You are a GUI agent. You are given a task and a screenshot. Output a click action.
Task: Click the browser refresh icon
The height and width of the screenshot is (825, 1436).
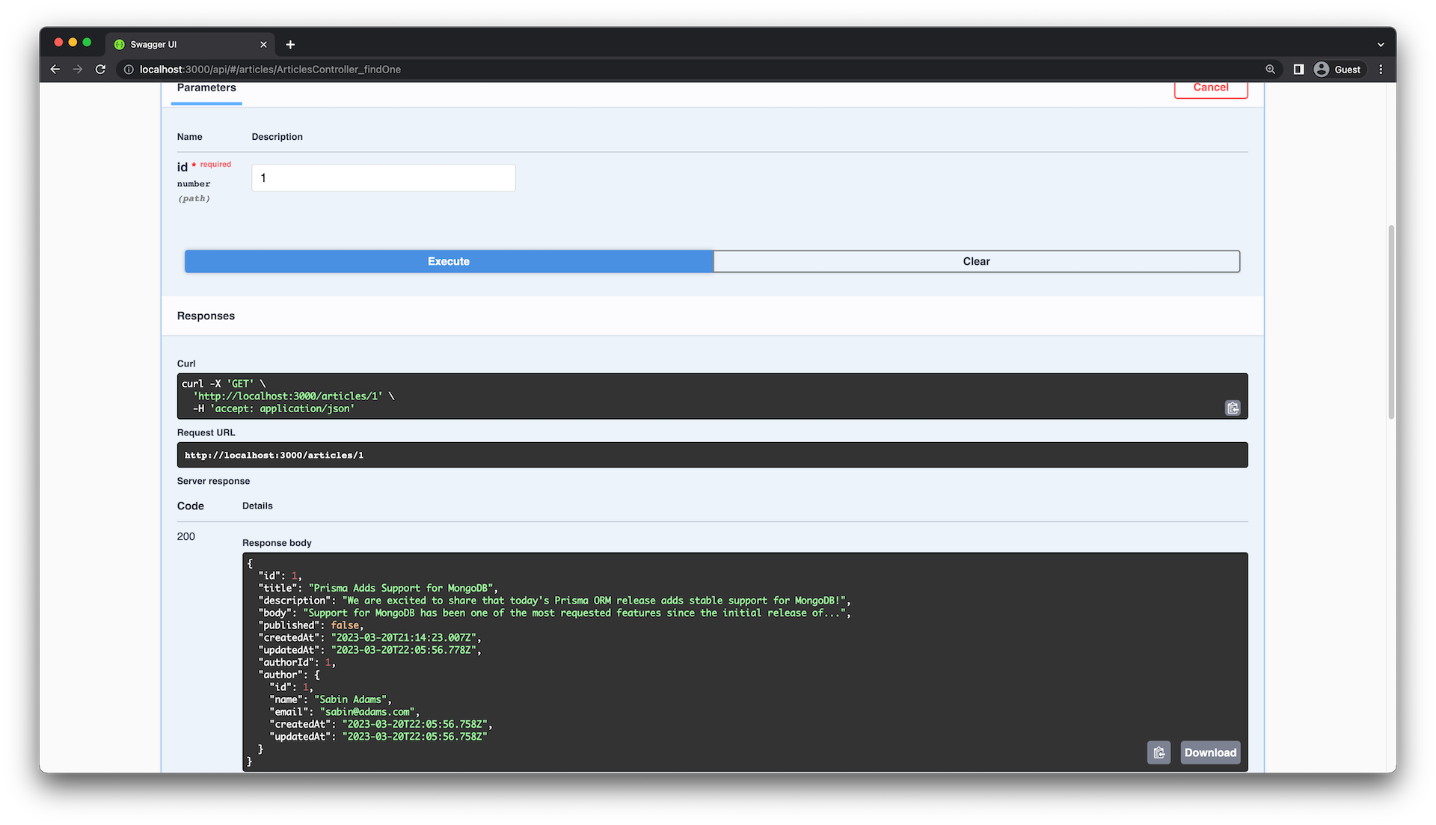click(99, 69)
